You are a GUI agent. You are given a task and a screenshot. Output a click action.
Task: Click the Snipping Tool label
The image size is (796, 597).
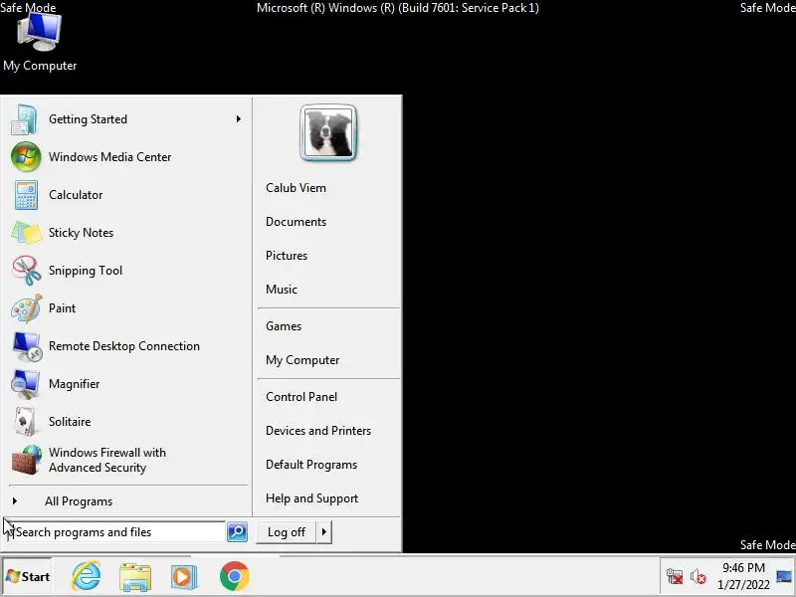[x=86, y=271]
